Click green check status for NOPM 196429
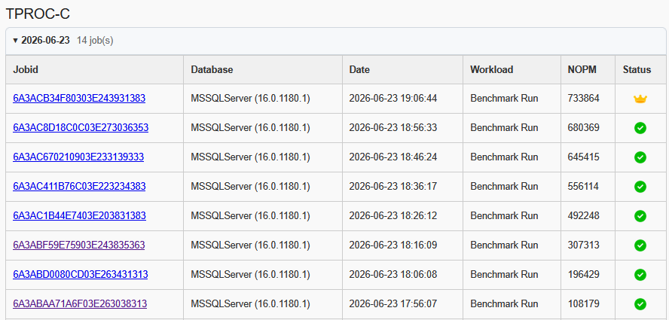 tap(640, 275)
